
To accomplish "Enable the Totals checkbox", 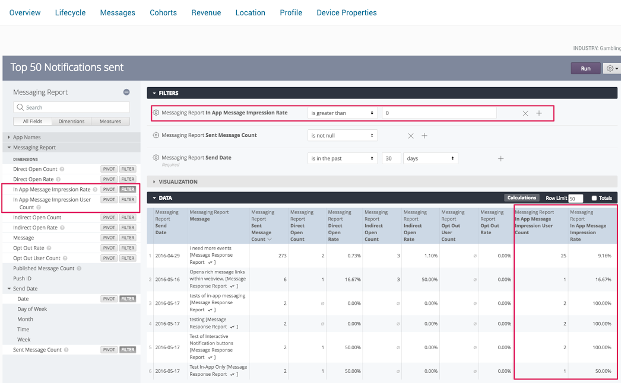I will coord(594,198).
